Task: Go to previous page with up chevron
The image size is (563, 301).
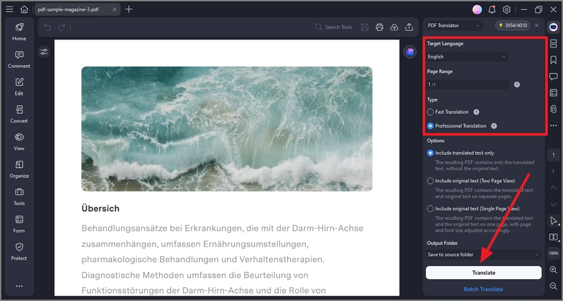Action: click(x=553, y=188)
